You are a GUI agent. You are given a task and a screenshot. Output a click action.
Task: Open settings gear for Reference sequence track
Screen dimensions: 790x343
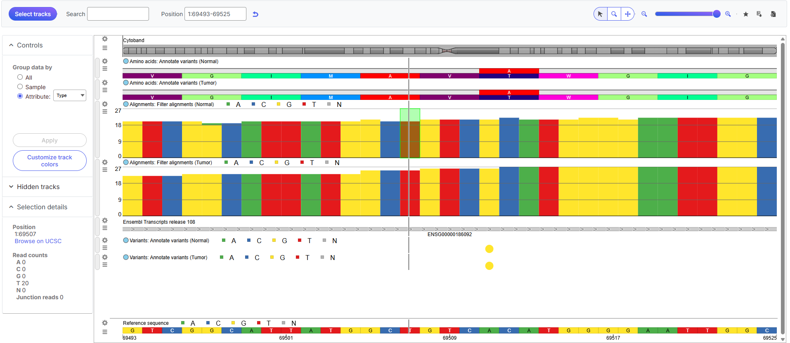[x=105, y=323]
